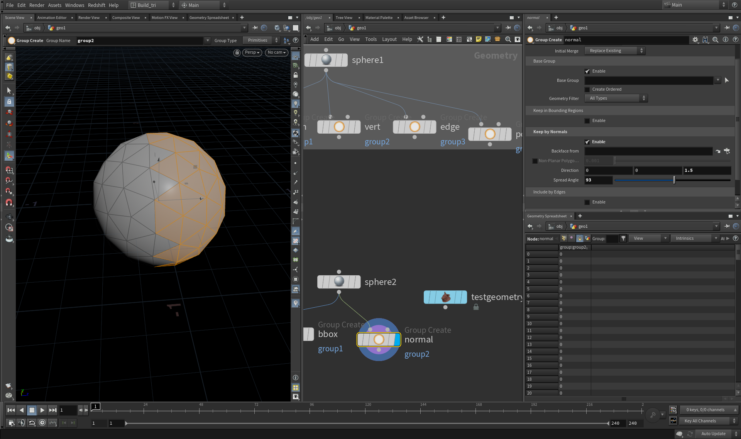Open node info via the Group Create info icon
Image resolution: width=741 pixels, height=439 pixels.
(726, 39)
